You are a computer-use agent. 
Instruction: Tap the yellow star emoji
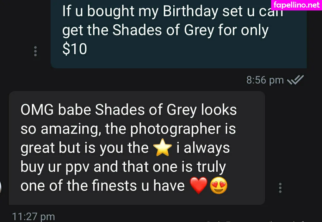pyautogui.click(x=163, y=148)
